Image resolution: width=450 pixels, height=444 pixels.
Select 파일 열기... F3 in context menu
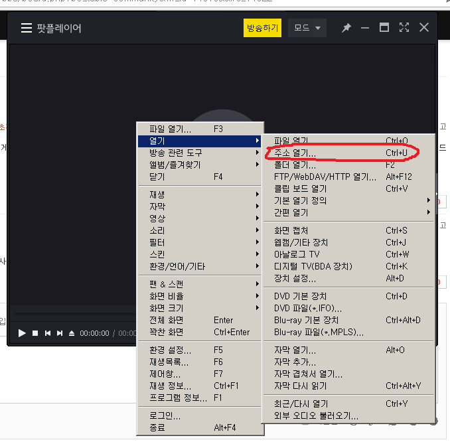tap(200, 129)
